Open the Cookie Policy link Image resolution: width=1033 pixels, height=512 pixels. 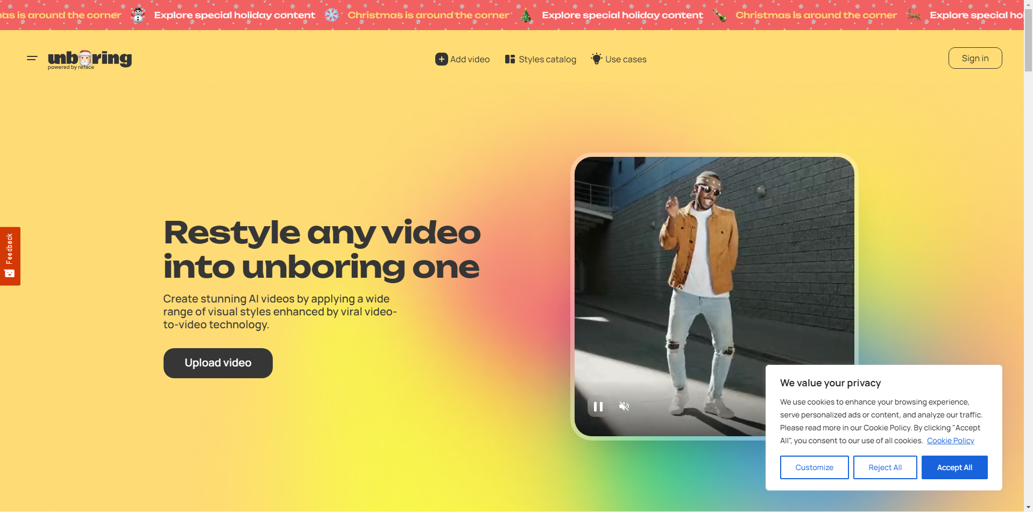click(x=950, y=441)
